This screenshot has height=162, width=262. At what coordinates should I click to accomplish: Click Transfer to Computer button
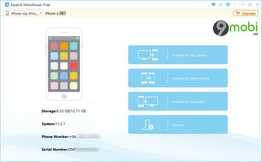(x=178, y=101)
